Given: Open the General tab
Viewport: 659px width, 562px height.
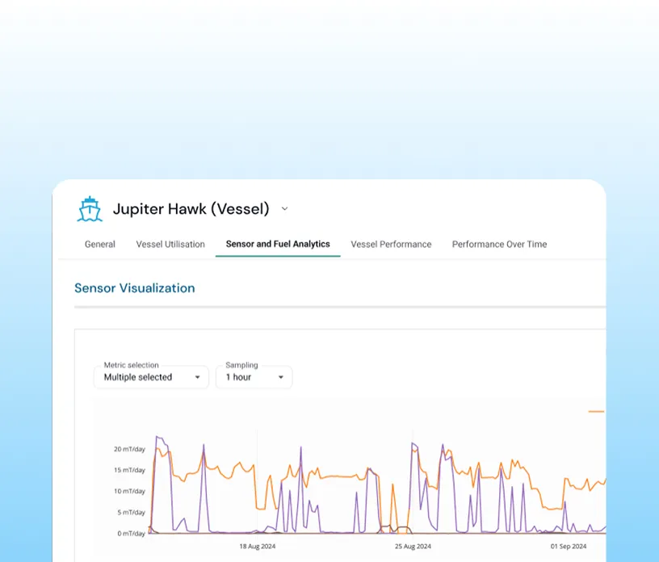Looking at the screenshot, I should point(100,244).
